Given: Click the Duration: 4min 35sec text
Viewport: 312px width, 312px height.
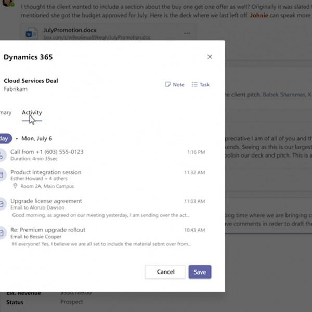Looking at the screenshot, I should tap(34, 159).
